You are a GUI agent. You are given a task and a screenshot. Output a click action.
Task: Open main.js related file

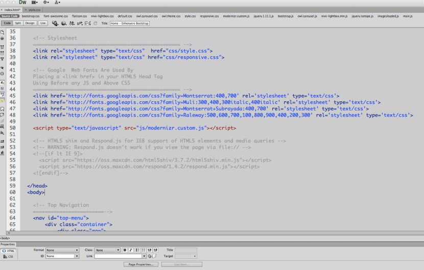(x=408, y=16)
